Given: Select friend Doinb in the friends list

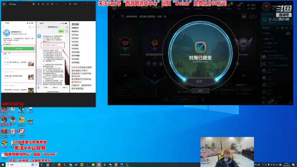Looking at the screenshot, I should coord(277,92).
